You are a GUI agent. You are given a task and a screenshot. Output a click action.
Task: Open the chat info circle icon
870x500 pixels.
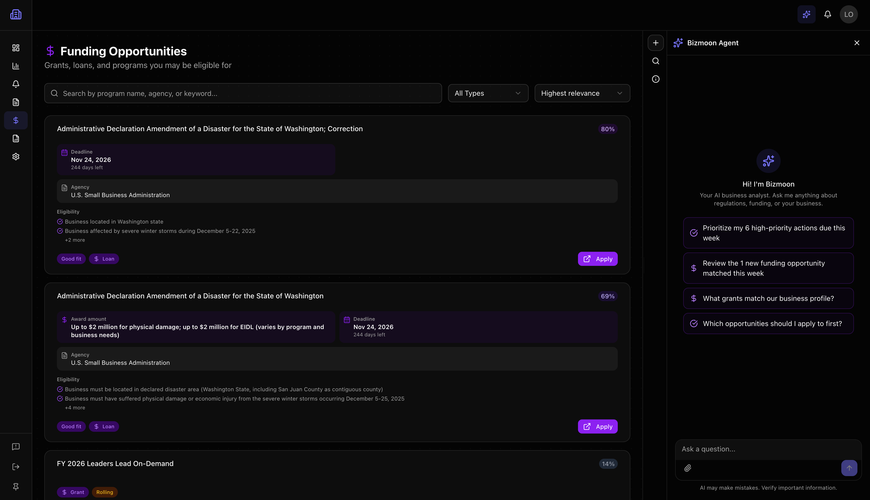(x=656, y=79)
